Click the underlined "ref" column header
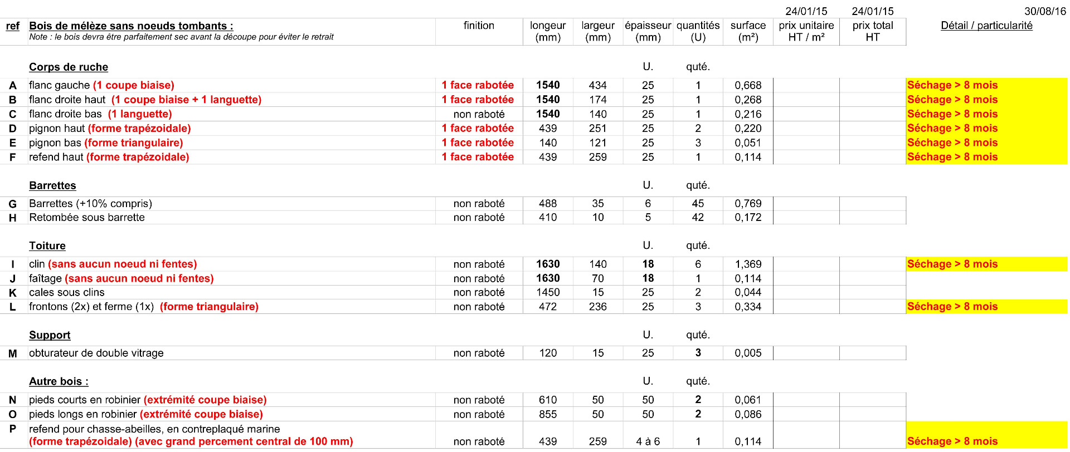This screenshot has height=452, width=1070. tap(12, 26)
